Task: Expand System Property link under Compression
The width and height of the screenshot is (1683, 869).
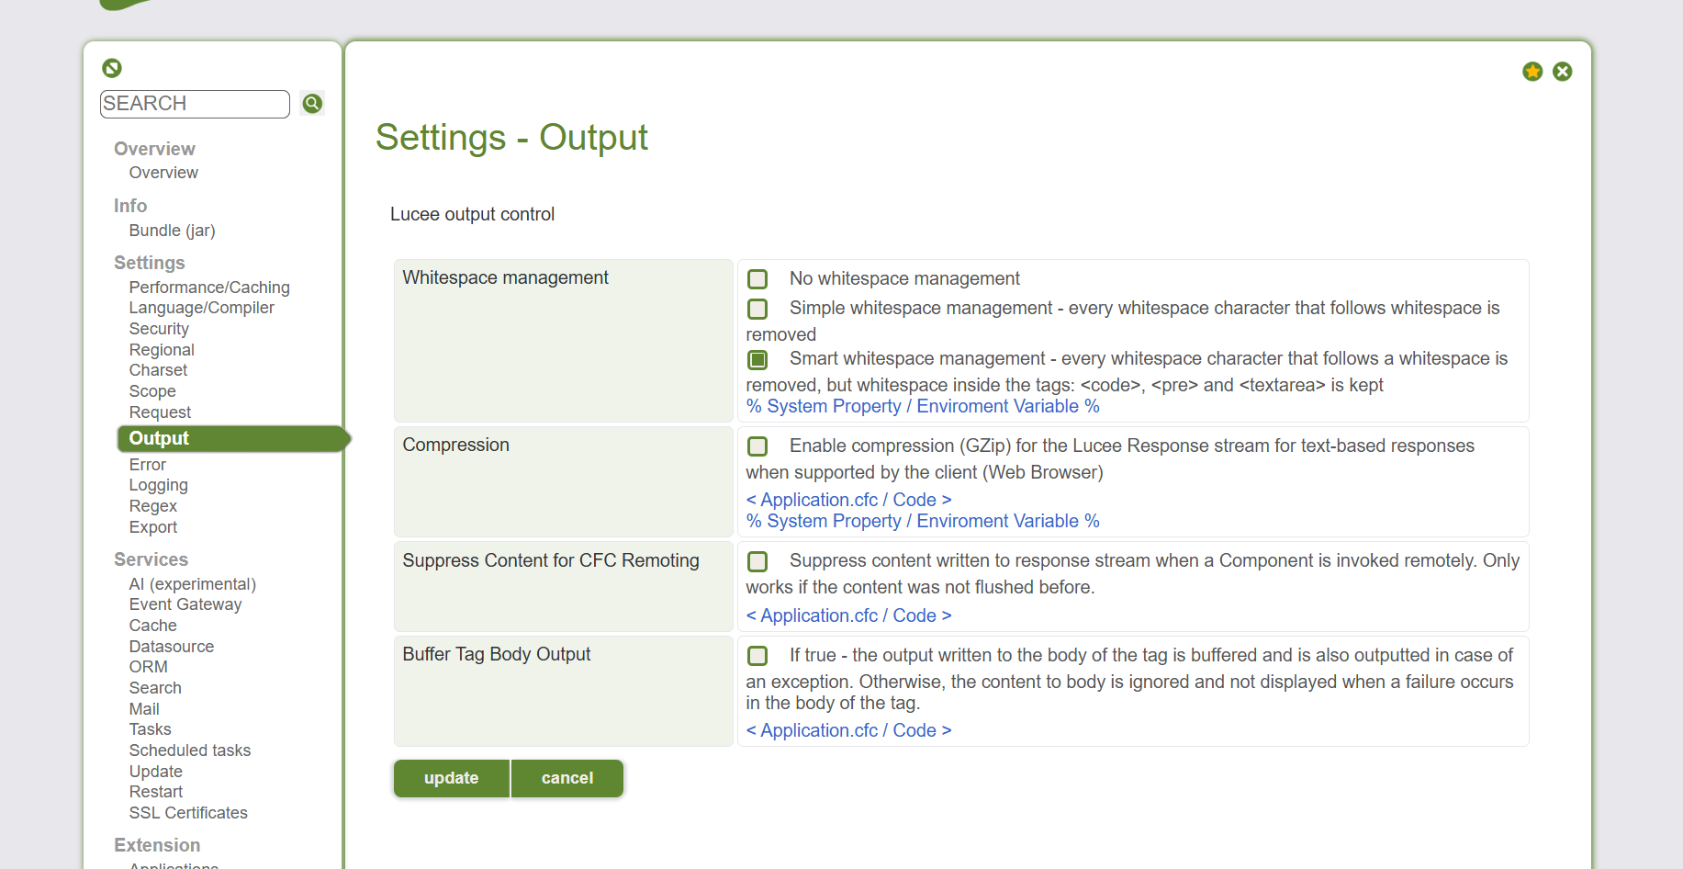Action: point(923,521)
